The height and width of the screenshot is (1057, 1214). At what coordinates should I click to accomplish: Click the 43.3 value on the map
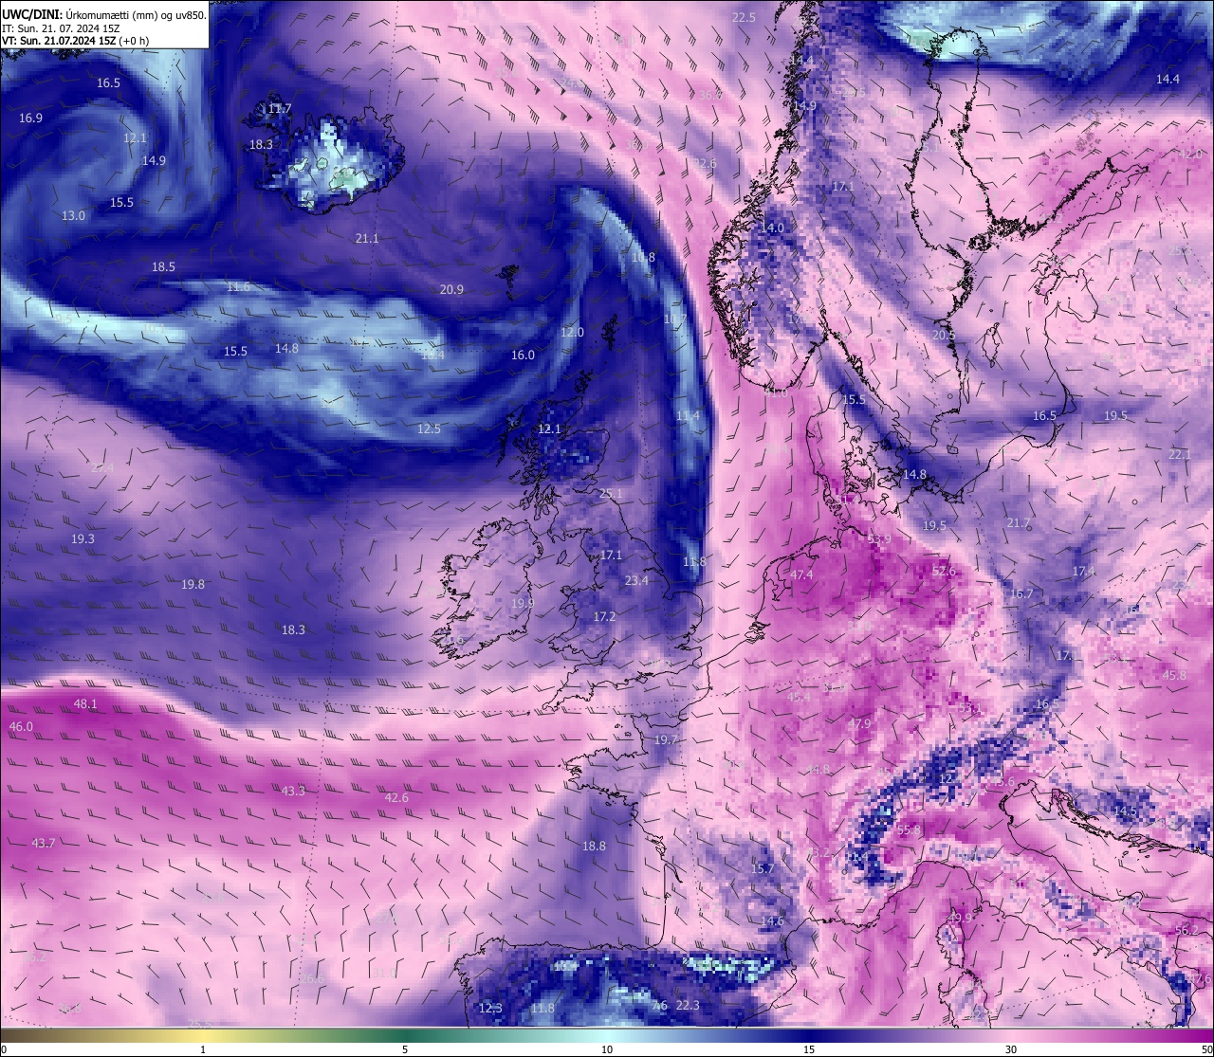(294, 791)
